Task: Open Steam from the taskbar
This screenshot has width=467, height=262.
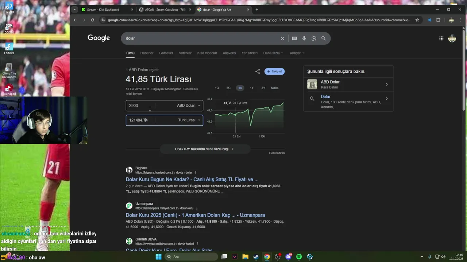Action: coord(256,257)
